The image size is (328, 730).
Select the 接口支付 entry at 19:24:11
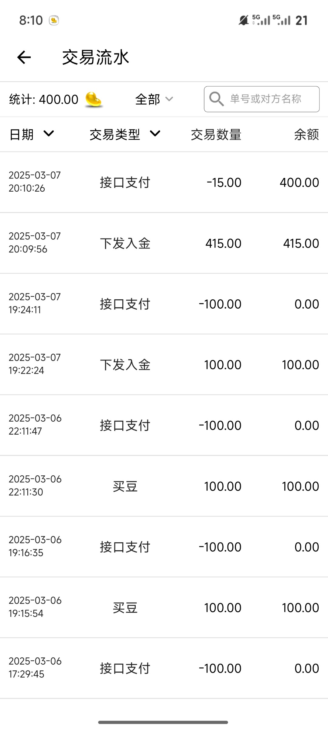(x=164, y=304)
